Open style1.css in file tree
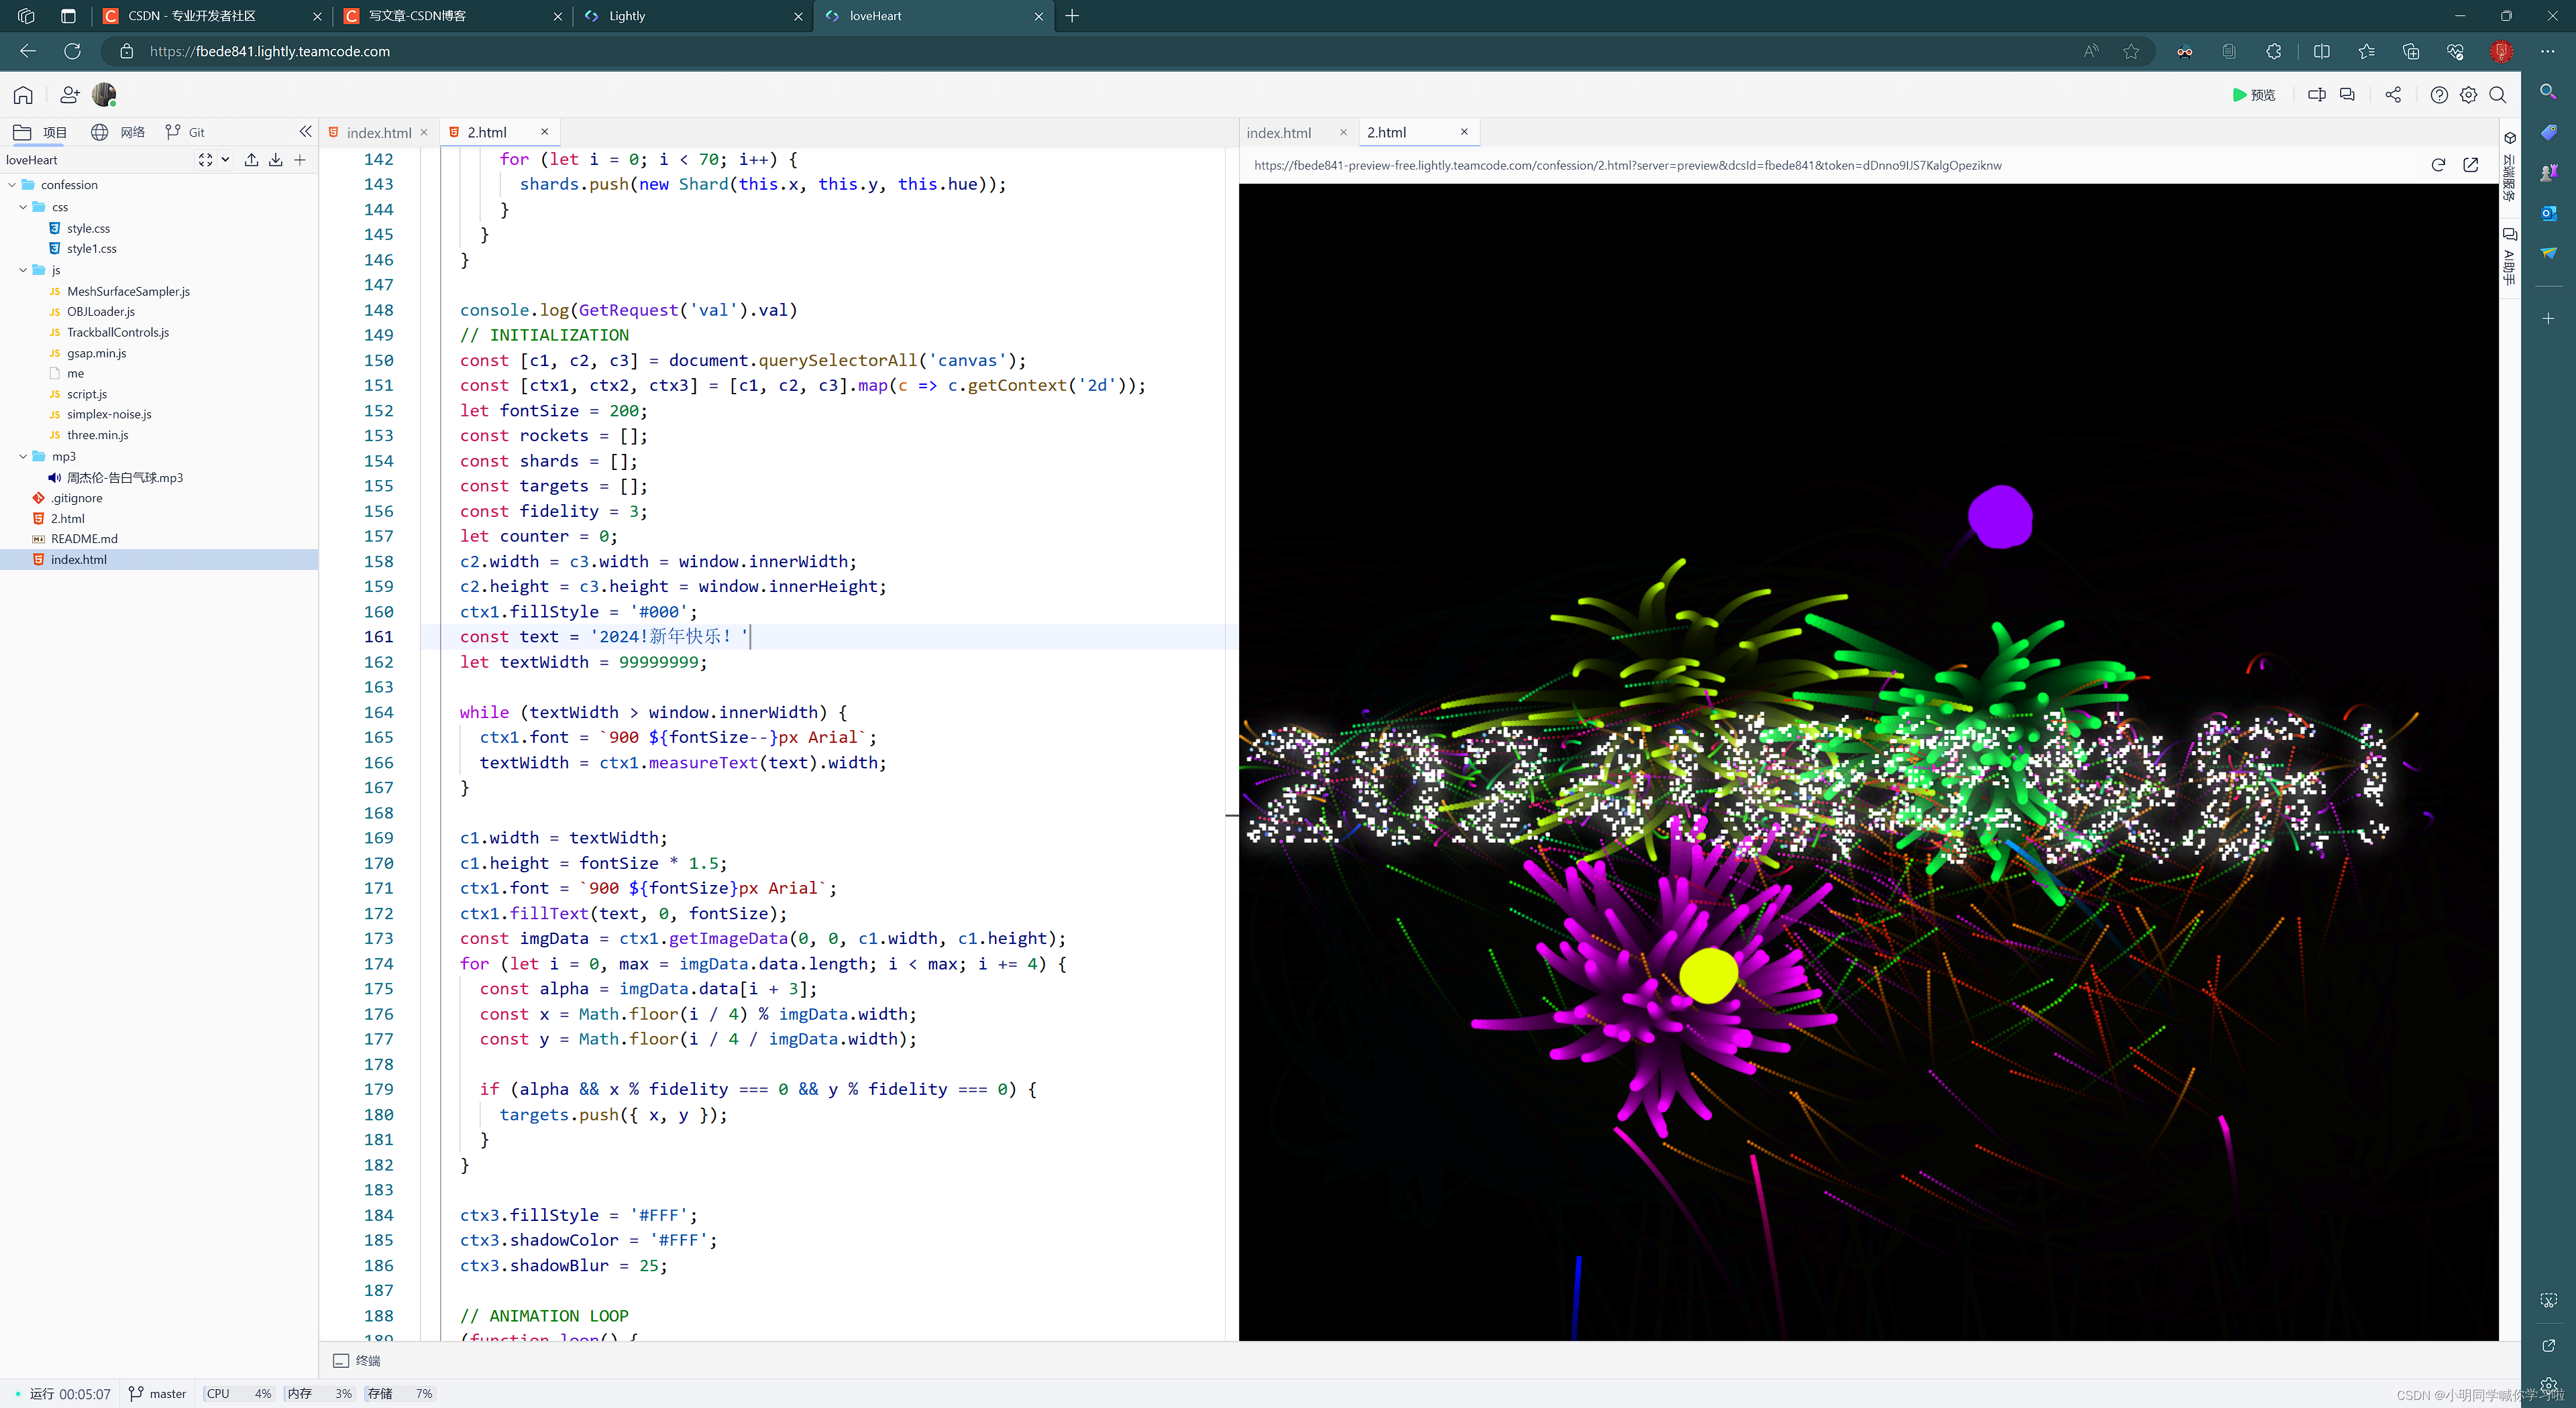 tap(91, 249)
